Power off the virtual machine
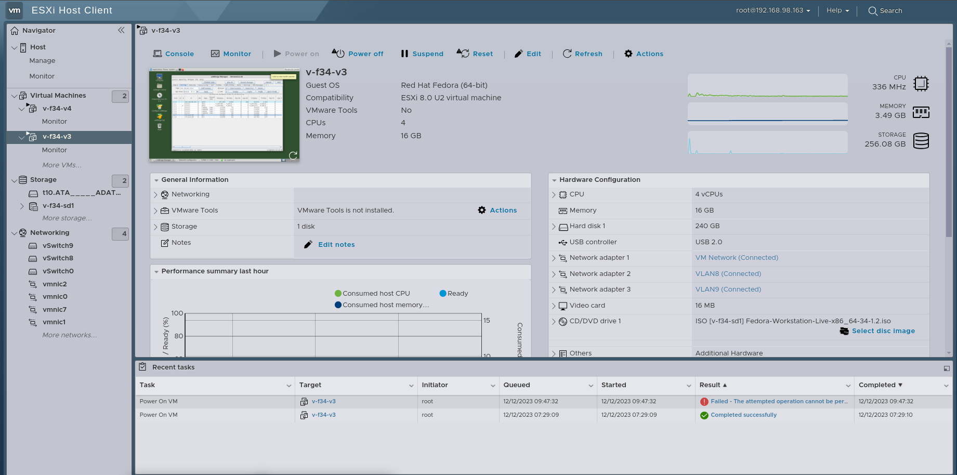The height and width of the screenshot is (475, 957). (358, 54)
